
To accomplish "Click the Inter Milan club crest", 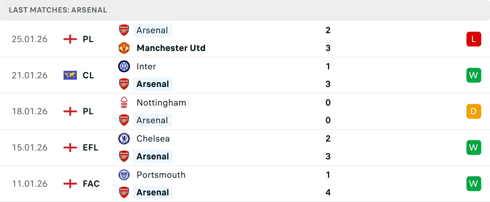I will 124,67.
